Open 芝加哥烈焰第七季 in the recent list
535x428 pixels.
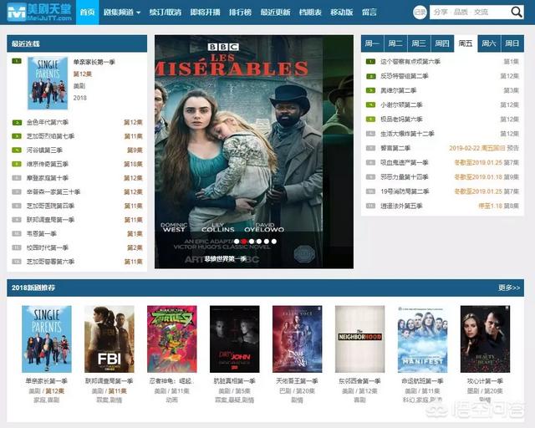50,136
